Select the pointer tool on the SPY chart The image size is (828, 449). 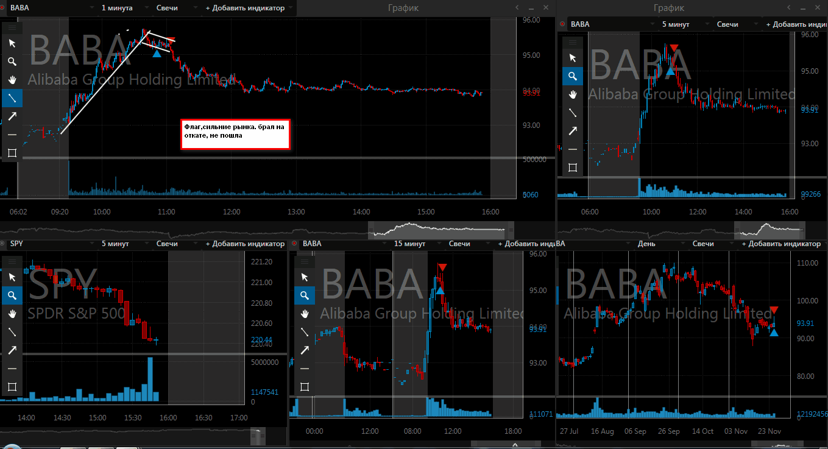12,277
